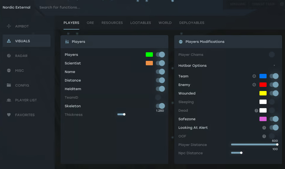Screen dimensions: 285x169
Task: Click the Player Distance slider
Action: (255, 144)
